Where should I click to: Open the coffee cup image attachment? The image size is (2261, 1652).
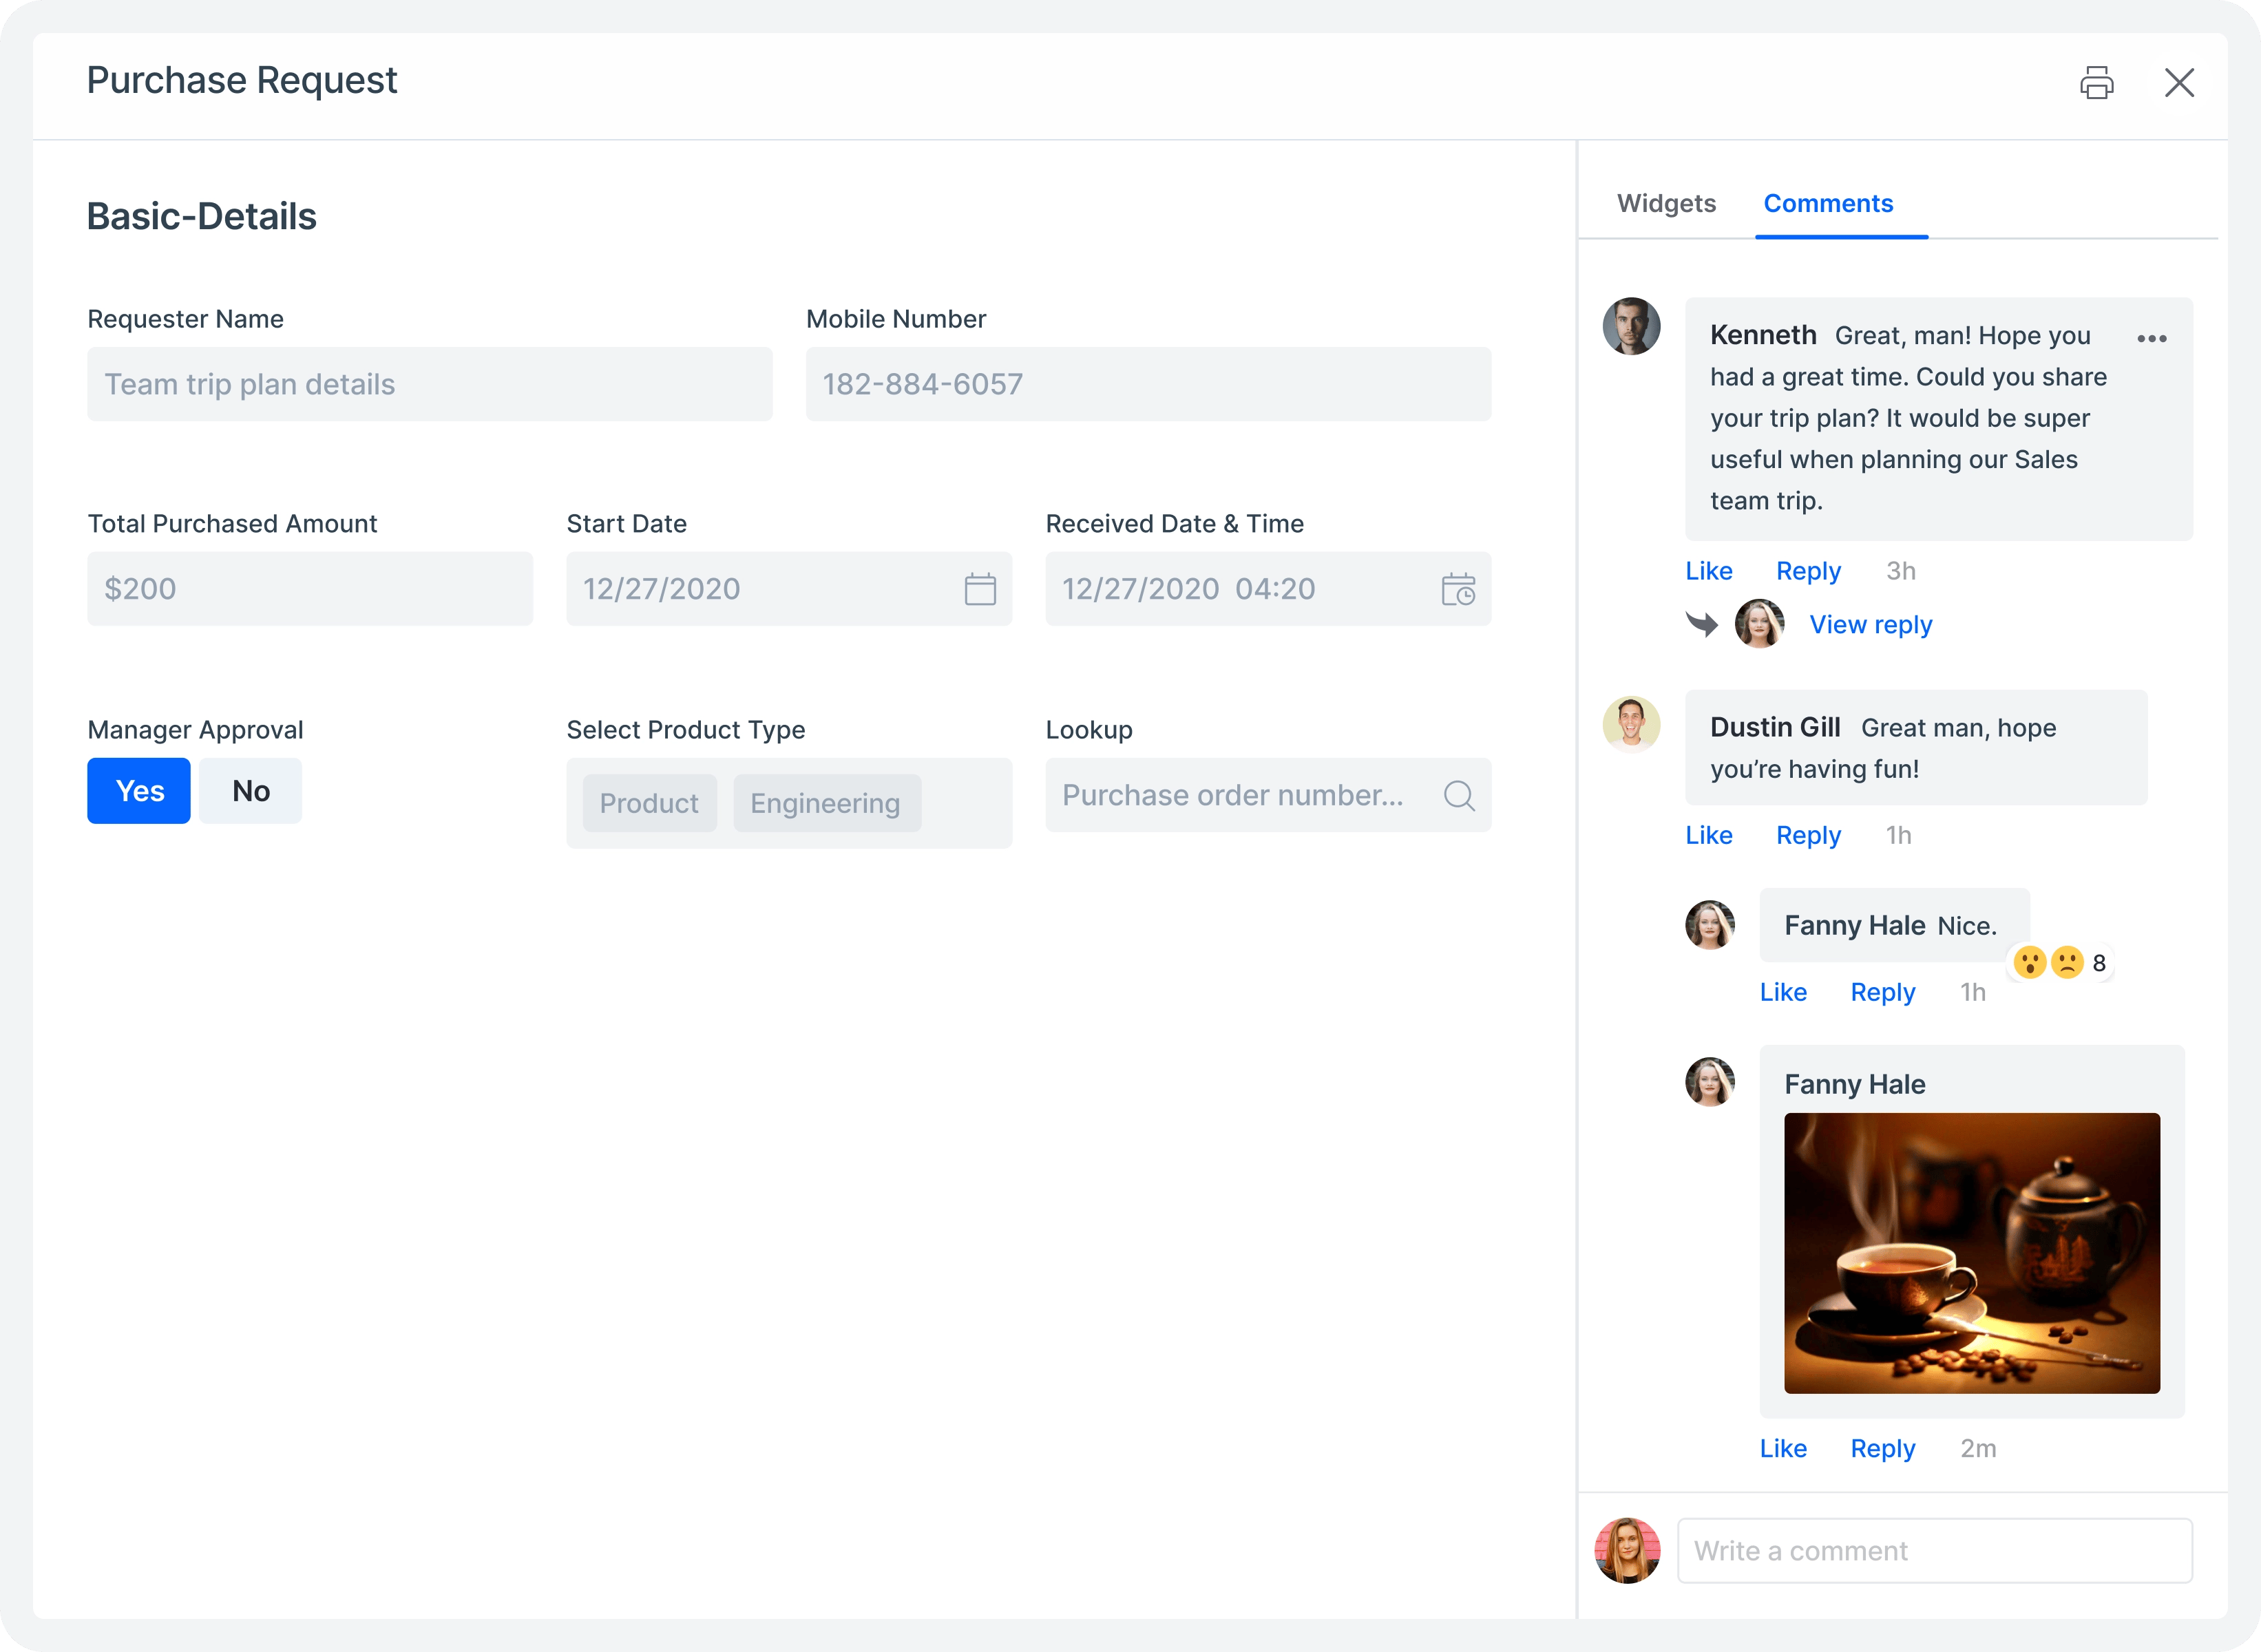tap(1971, 1253)
